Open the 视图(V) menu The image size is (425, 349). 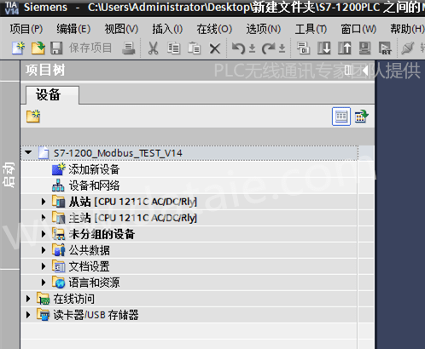tap(121, 29)
